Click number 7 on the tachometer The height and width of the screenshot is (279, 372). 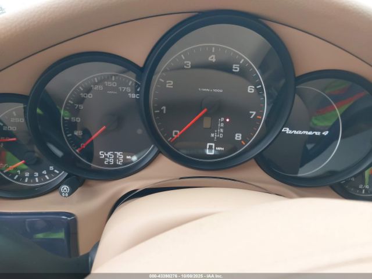pyautogui.click(x=253, y=115)
